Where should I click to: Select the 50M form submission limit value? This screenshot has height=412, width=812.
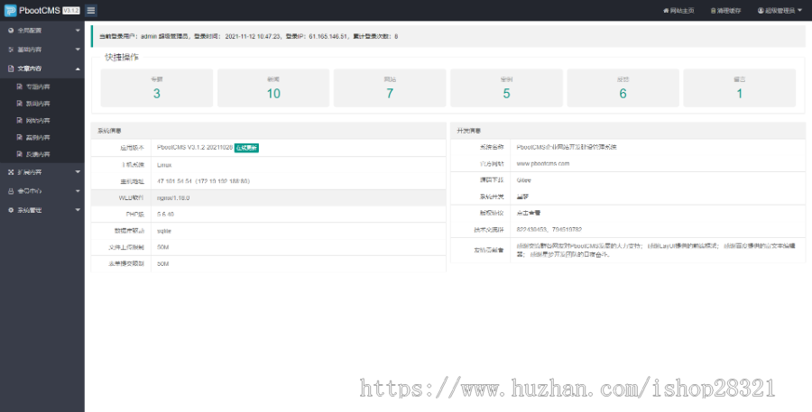[163, 264]
